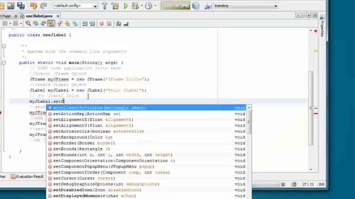The width and height of the screenshot is (355, 199).
Task: Pick setComponentOrientation completion entry
Action: point(146,161)
